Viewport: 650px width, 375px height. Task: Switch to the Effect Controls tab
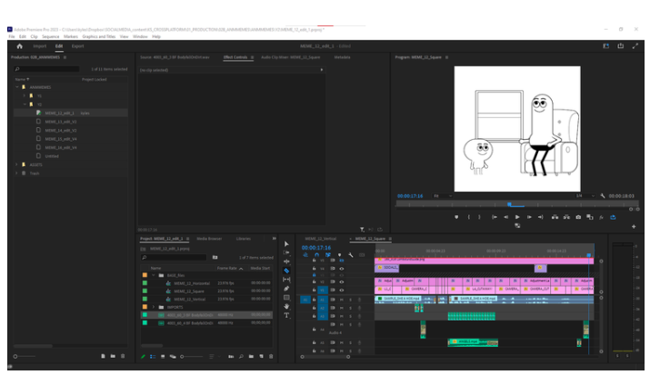(x=235, y=57)
